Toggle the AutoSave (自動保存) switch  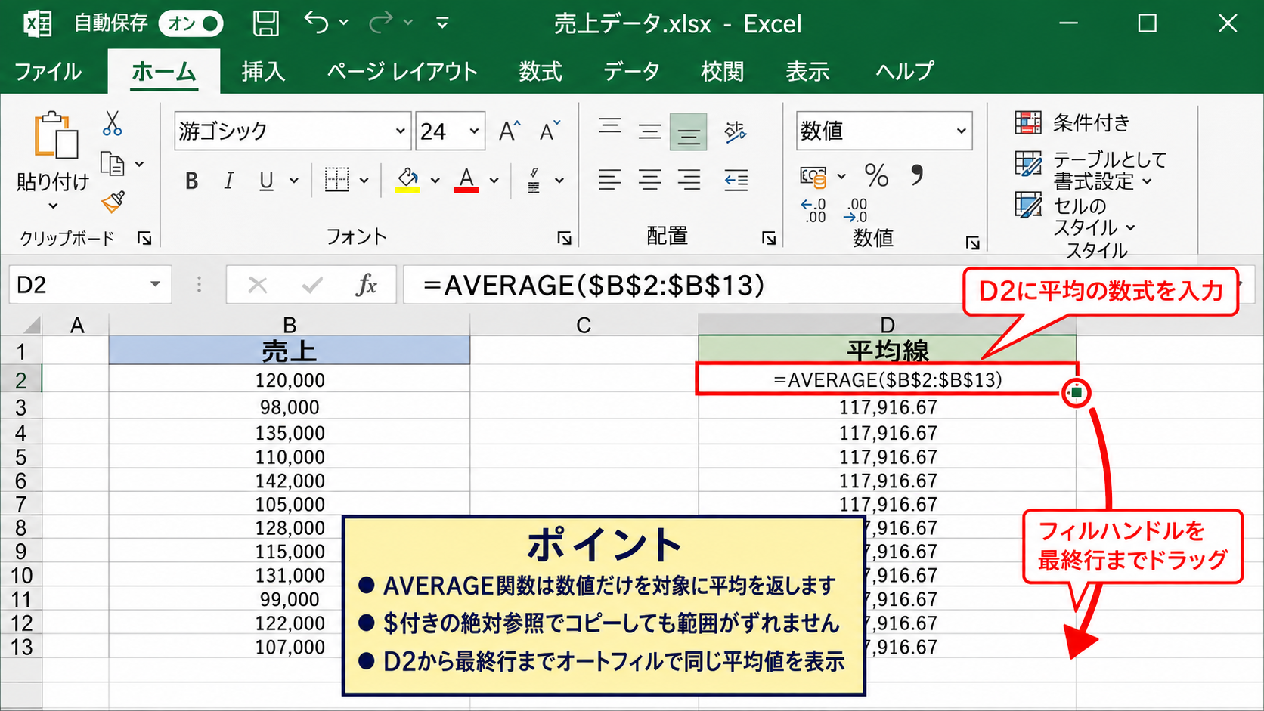(x=191, y=24)
